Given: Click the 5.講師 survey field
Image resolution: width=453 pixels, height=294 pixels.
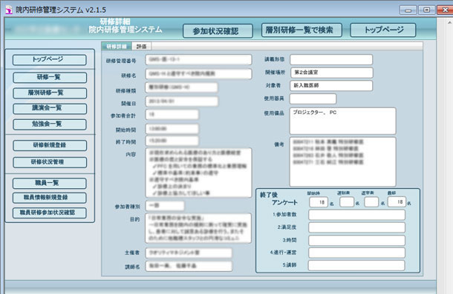Looking at the screenshot, I should (356, 265).
